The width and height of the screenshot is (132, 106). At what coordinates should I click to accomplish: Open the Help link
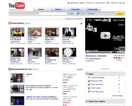click(x=108, y=3)
